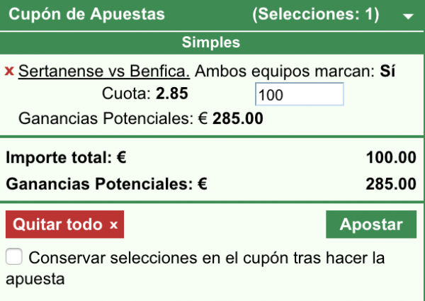Remove the Sertanense vs Benfica selection
425x301 pixels.
pos(9,72)
